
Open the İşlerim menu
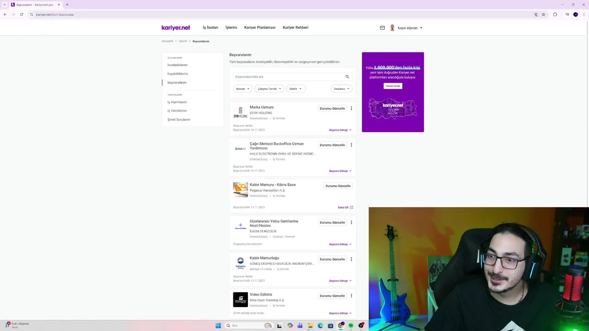[x=231, y=28]
